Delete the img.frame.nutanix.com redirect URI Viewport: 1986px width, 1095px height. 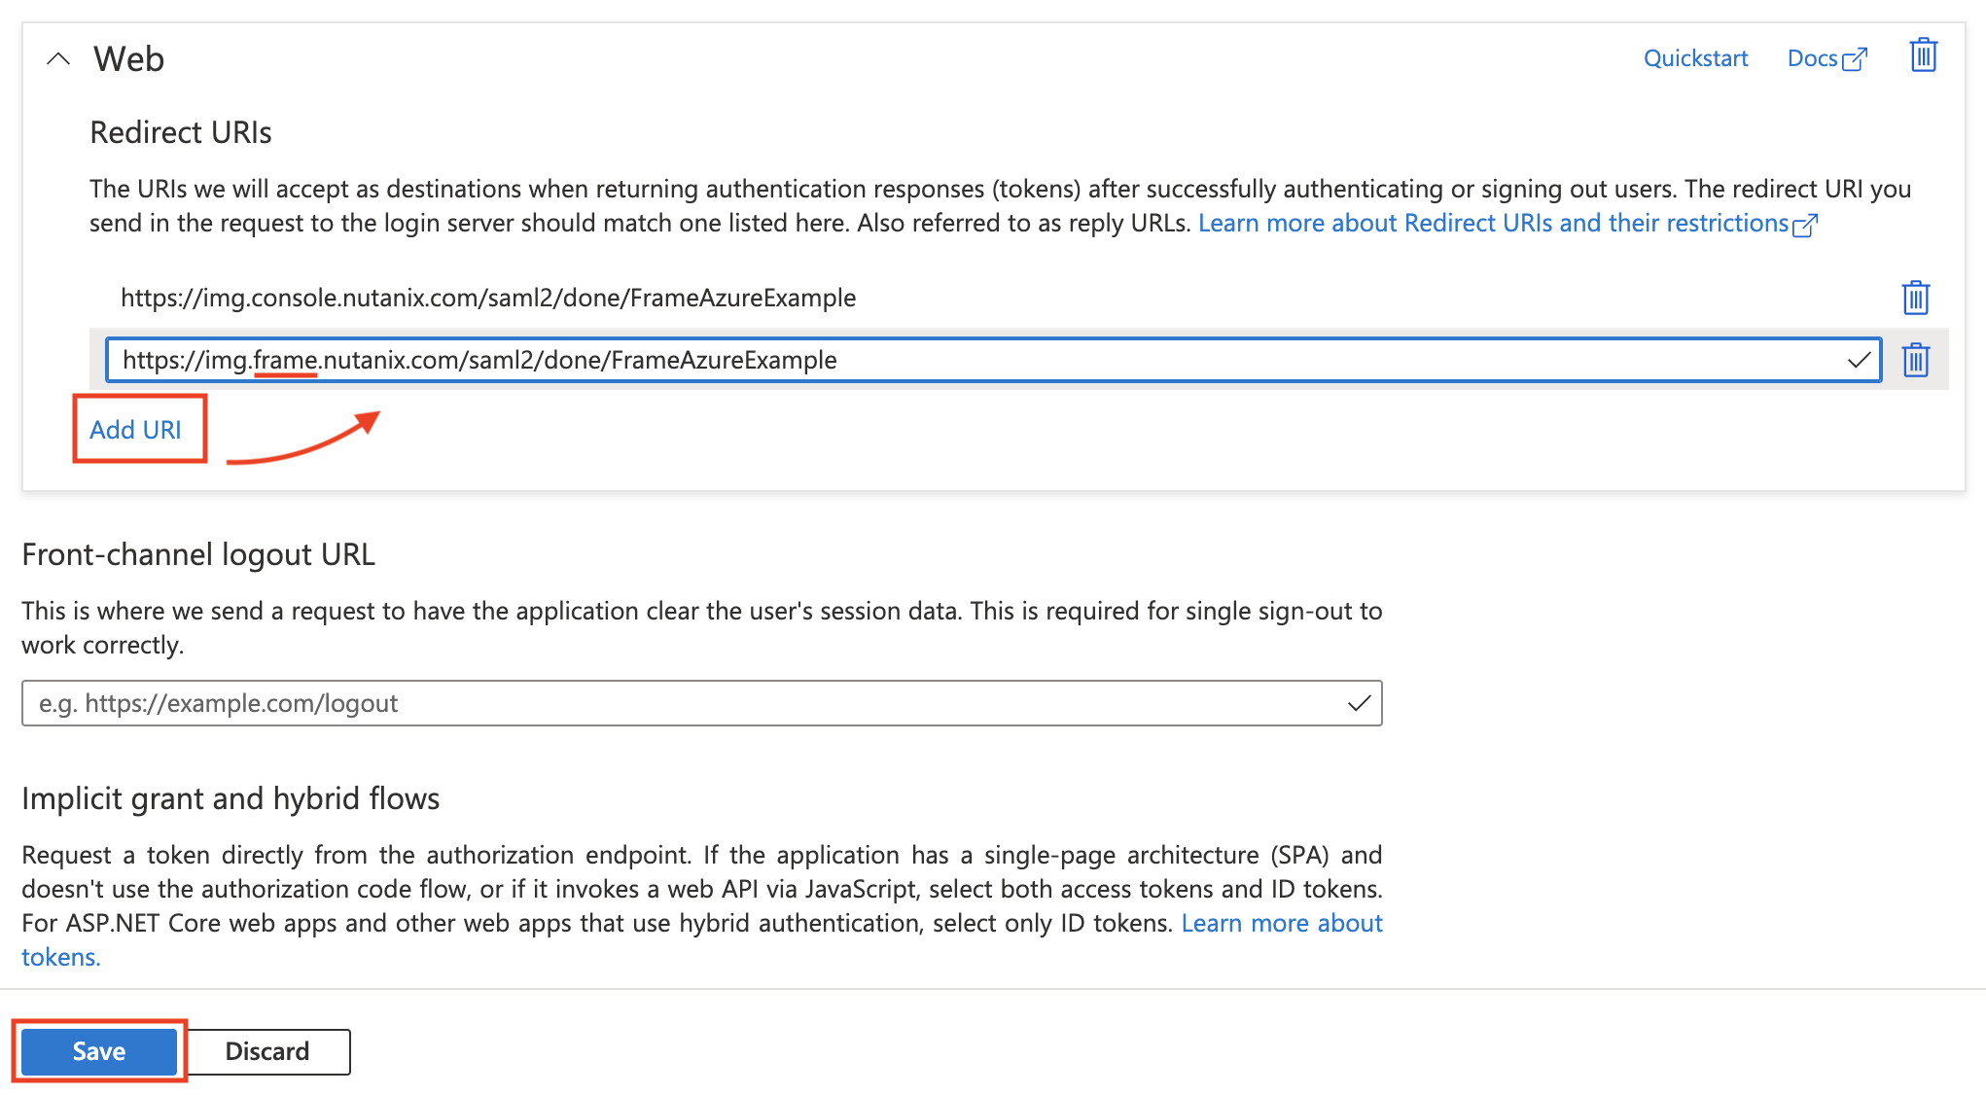[x=1915, y=360]
